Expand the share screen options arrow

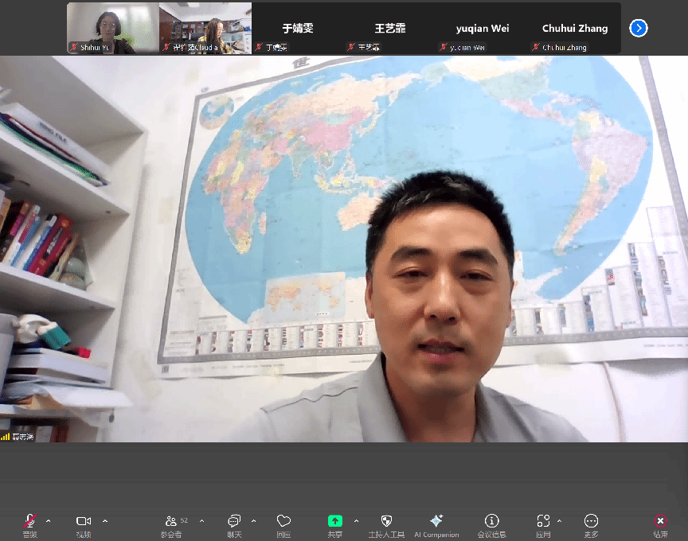click(356, 521)
